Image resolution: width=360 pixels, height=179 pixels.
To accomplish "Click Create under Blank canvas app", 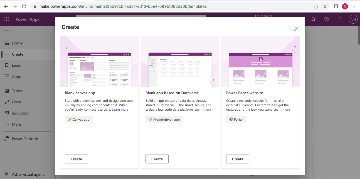I will pos(76,159).
